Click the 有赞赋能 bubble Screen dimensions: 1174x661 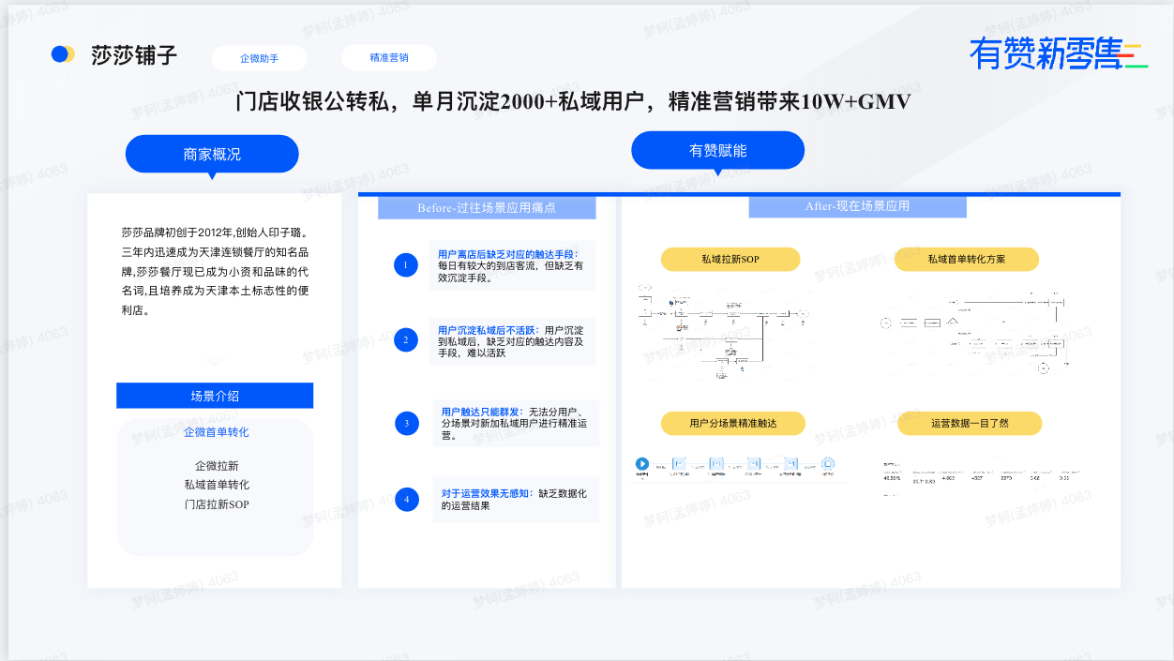coord(718,151)
